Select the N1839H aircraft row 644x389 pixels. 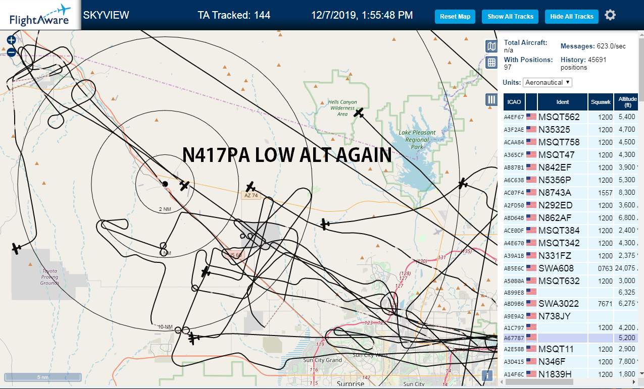pyautogui.click(x=571, y=374)
